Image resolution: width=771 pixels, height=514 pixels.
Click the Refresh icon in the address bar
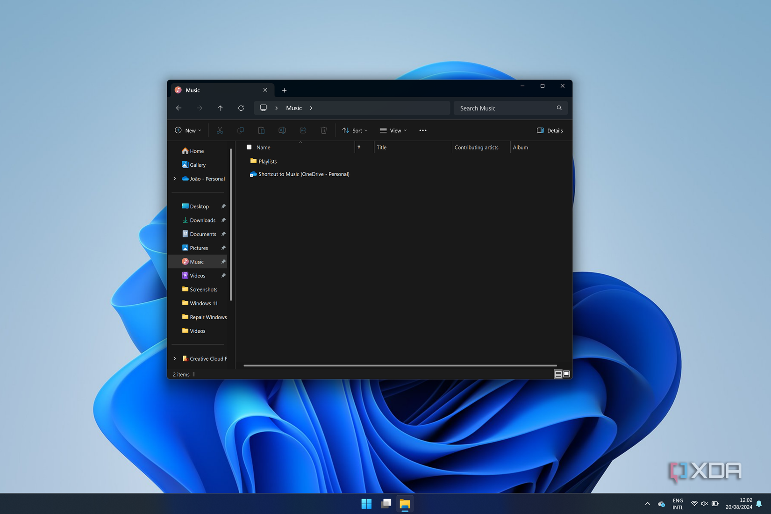click(x=241, y=108)
